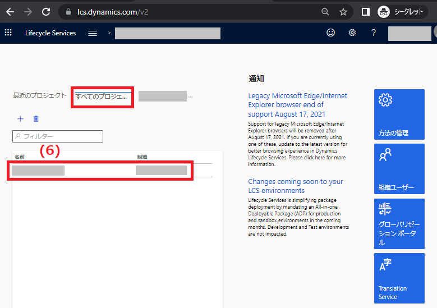Click the Lifecycle Services title
This screenshot has height=308, width=437.
50,33
